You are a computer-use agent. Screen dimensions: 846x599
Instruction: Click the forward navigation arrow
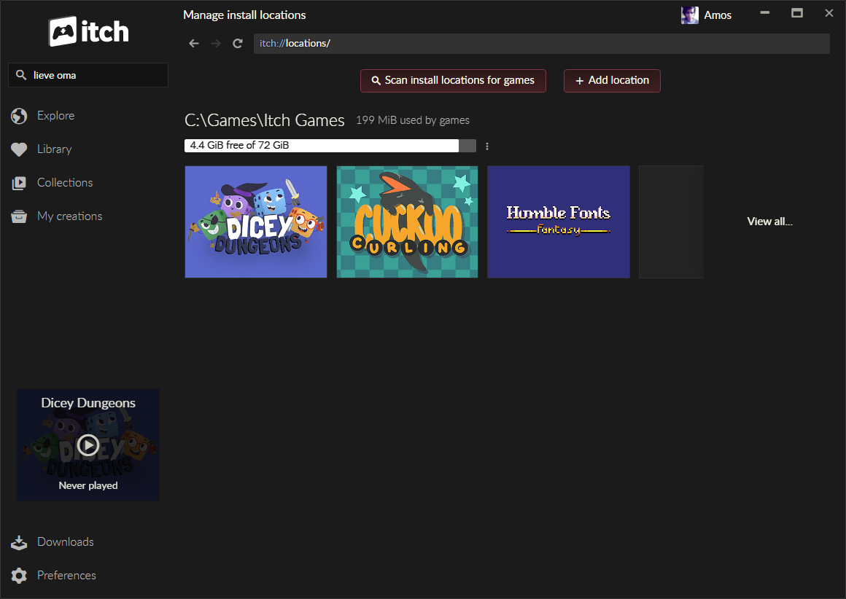[215, 44]
